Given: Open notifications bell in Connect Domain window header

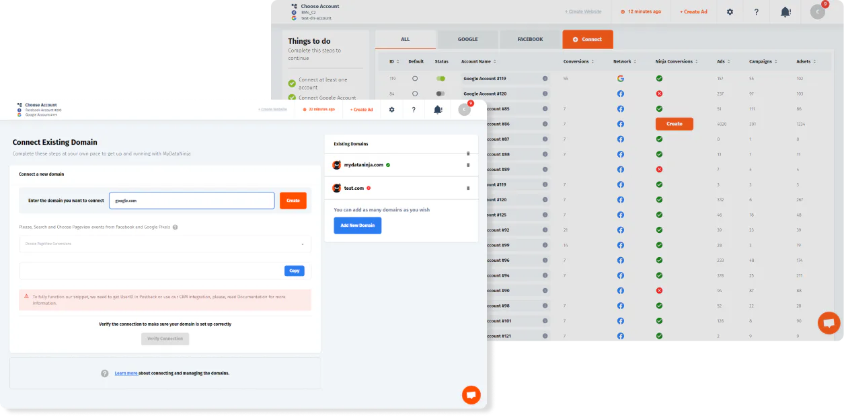Looking at the screenshot, I should coord(438,109).
